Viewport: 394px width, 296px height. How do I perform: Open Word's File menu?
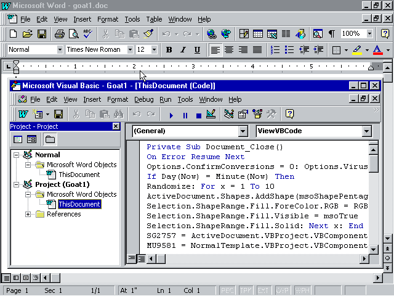[25, 19]
